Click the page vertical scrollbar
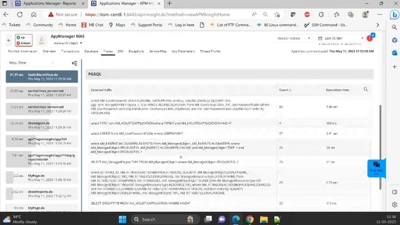Image resolution: width=400 pixels, height=225 pixels. 380,147
